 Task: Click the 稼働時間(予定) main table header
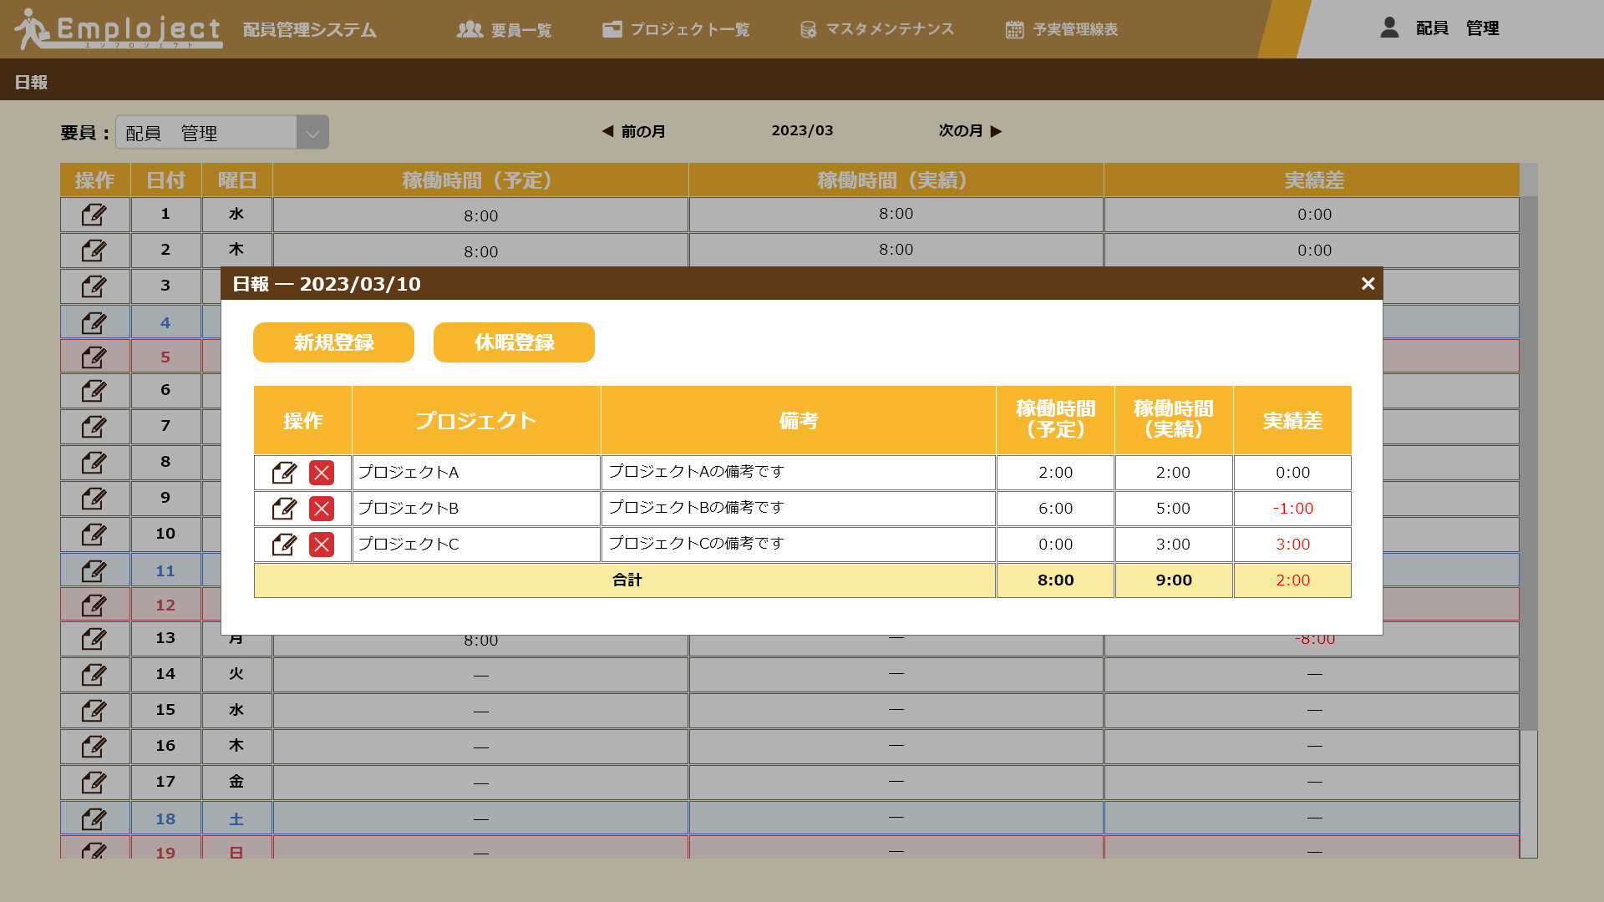pos(480,180)
